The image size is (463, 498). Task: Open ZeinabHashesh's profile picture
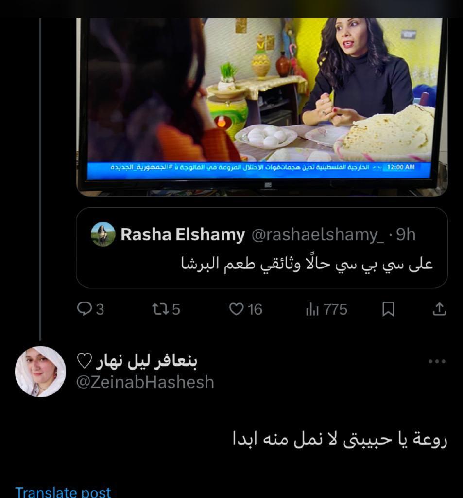pos(40,371)
